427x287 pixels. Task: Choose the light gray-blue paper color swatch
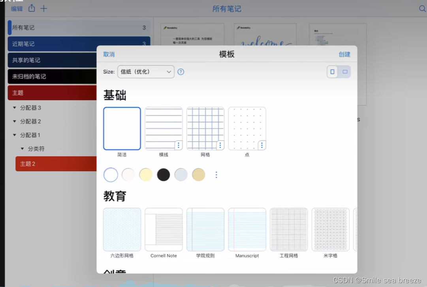181,174
